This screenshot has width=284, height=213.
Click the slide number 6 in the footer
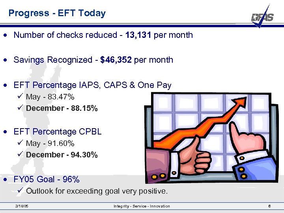click(x=269, y=206)
